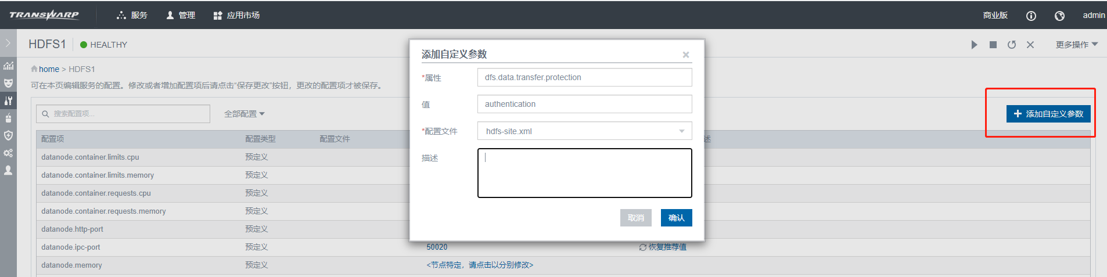The height and width of the screenshot is (277, 1107).
Task: Expand the left sidebar chevron
Action: (x=8, y=44)
